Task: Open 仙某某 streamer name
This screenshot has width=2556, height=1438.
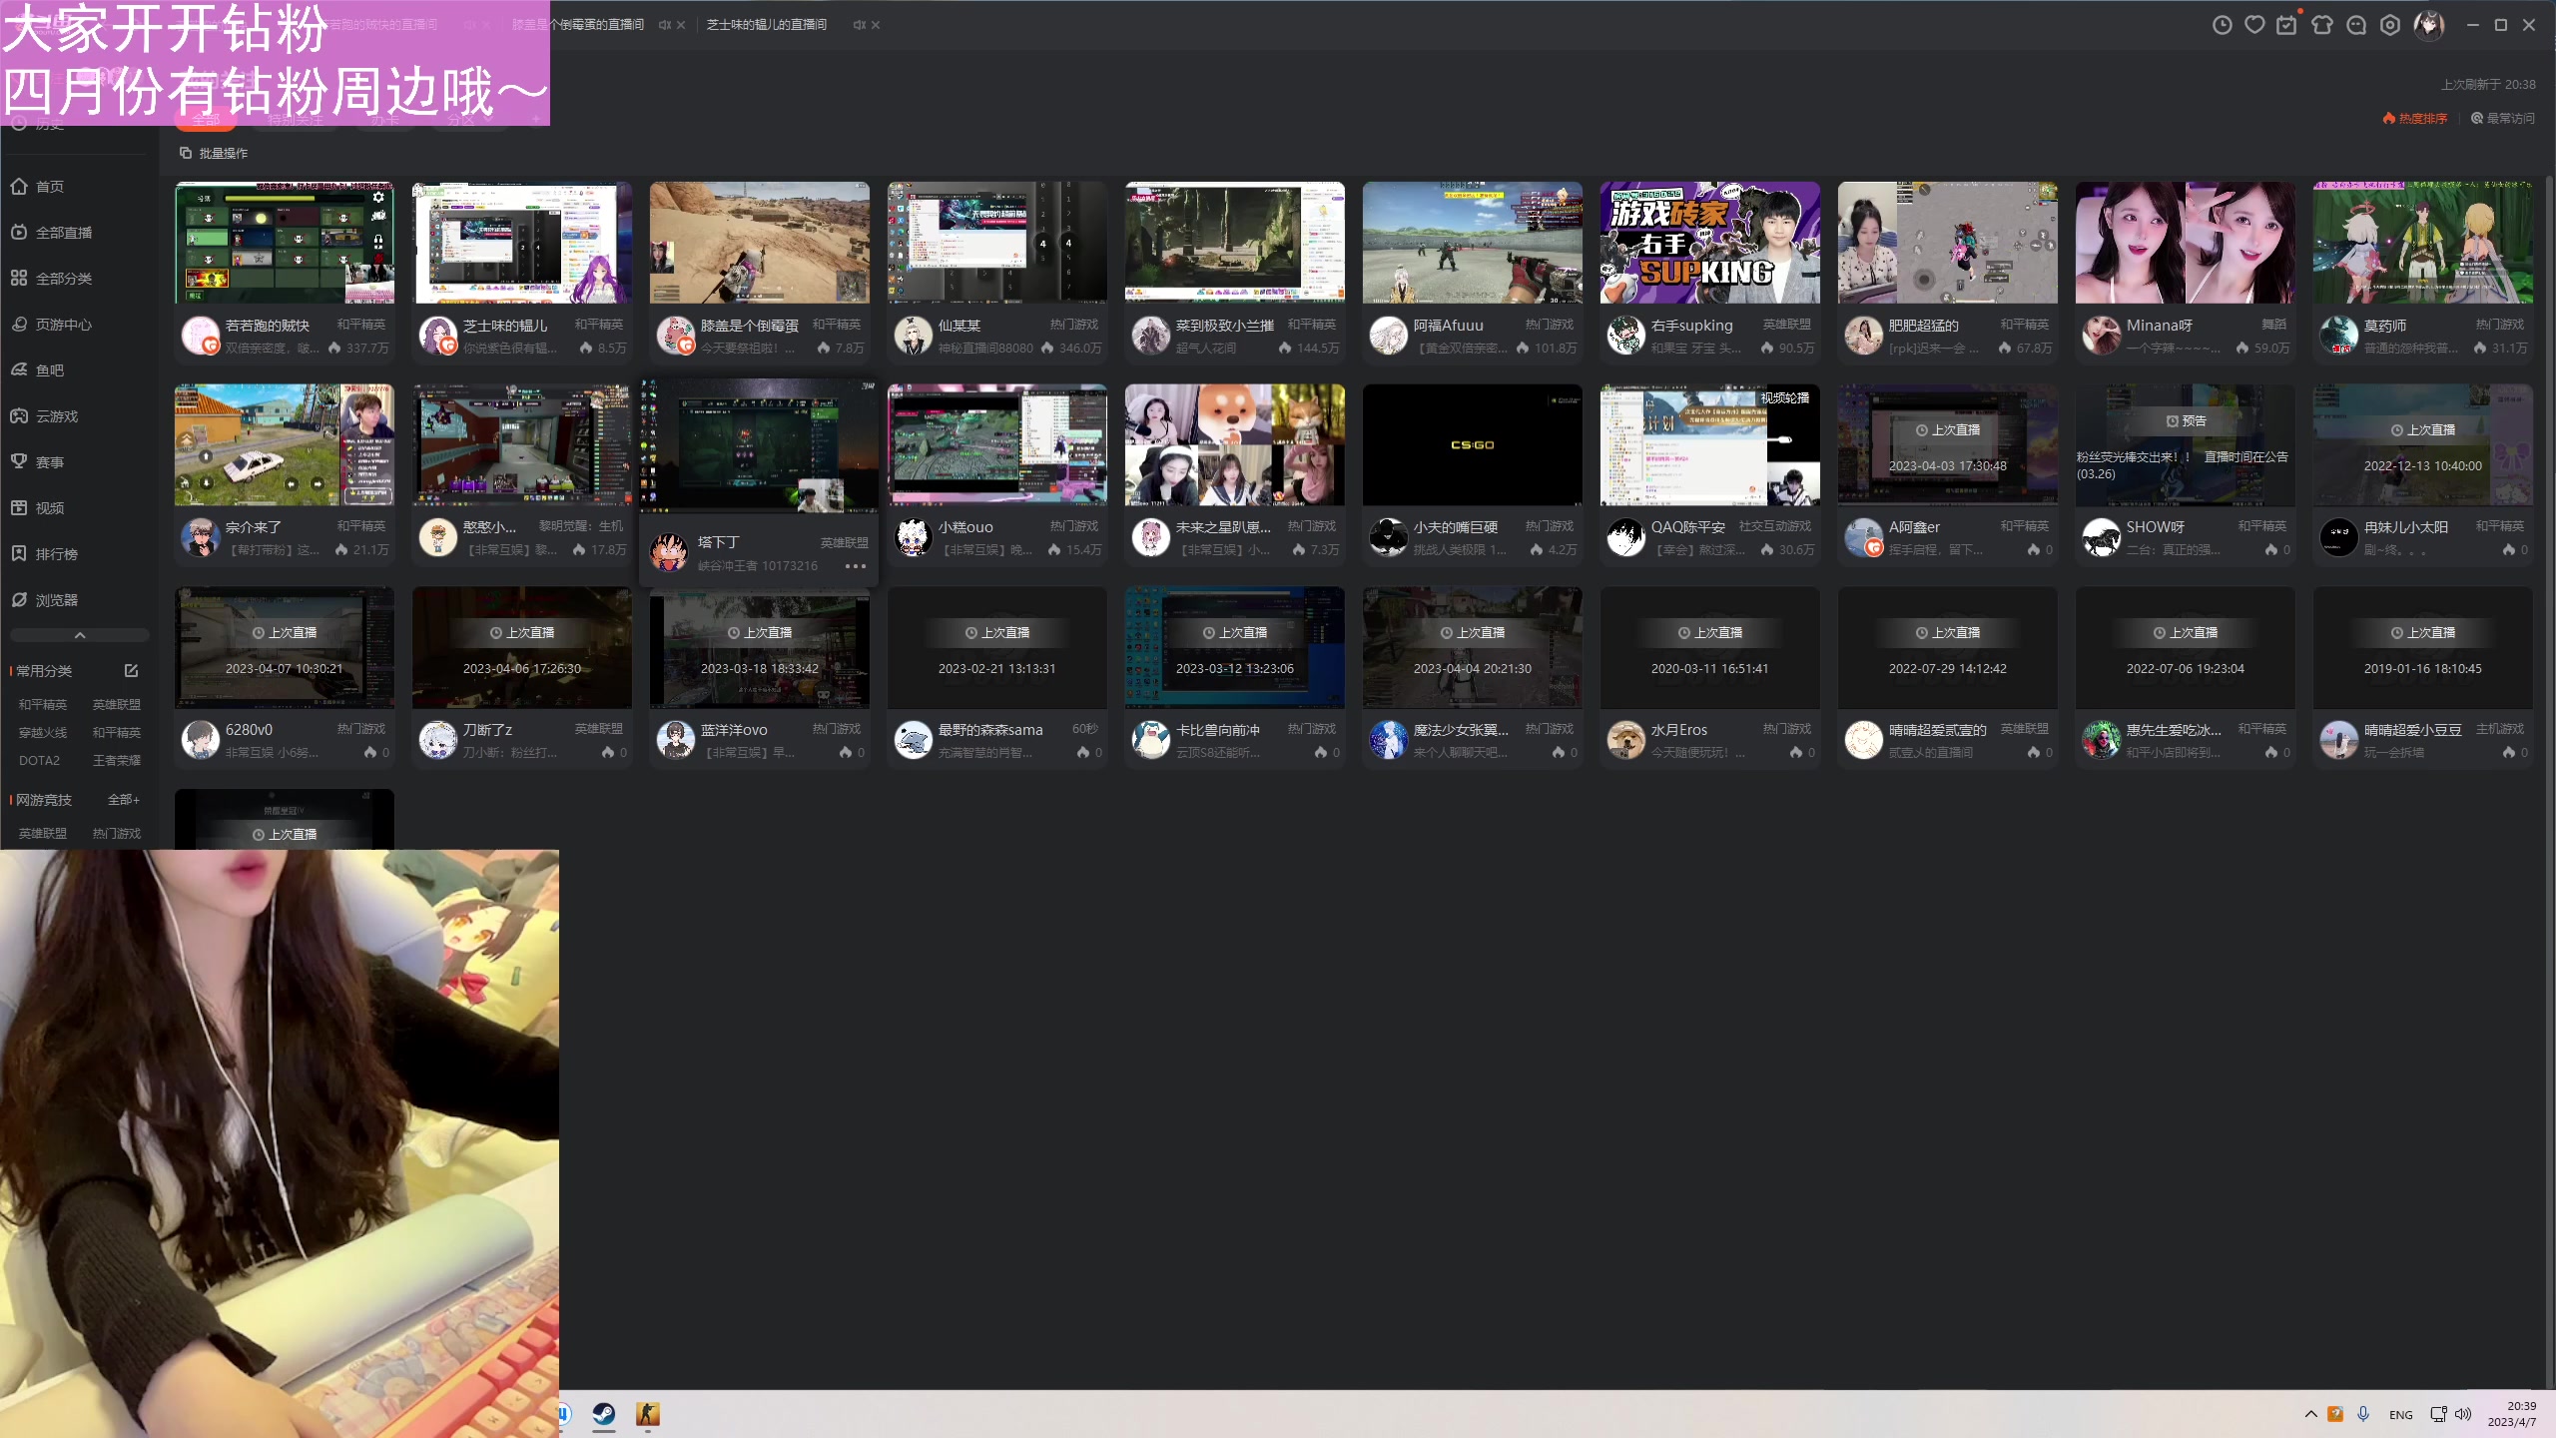Action: coord(959,326)
